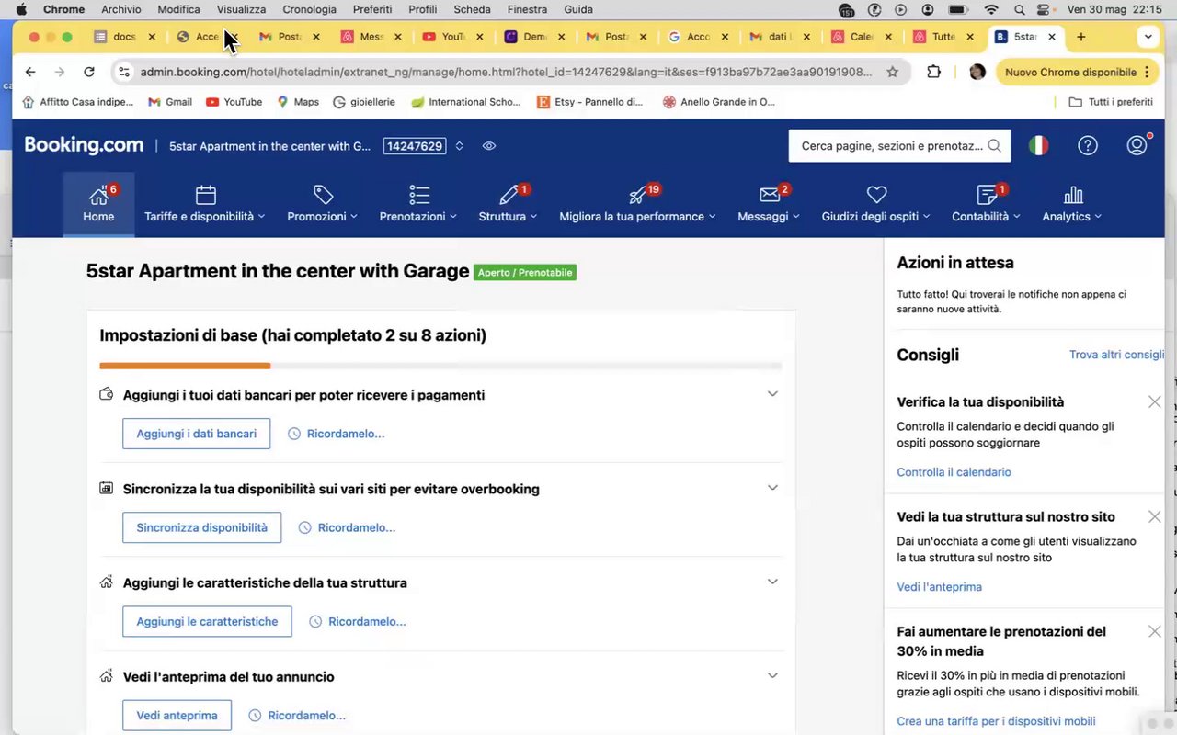Click Vedi l'anteprima link in Consigli
The image size is (1177, 735).
click(939, 587)
